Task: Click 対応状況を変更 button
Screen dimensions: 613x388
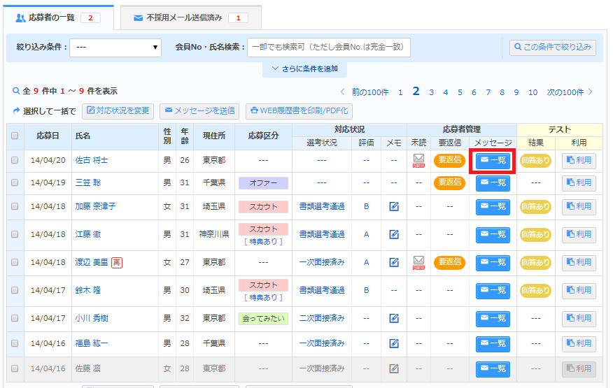Action: pos(118,111)
